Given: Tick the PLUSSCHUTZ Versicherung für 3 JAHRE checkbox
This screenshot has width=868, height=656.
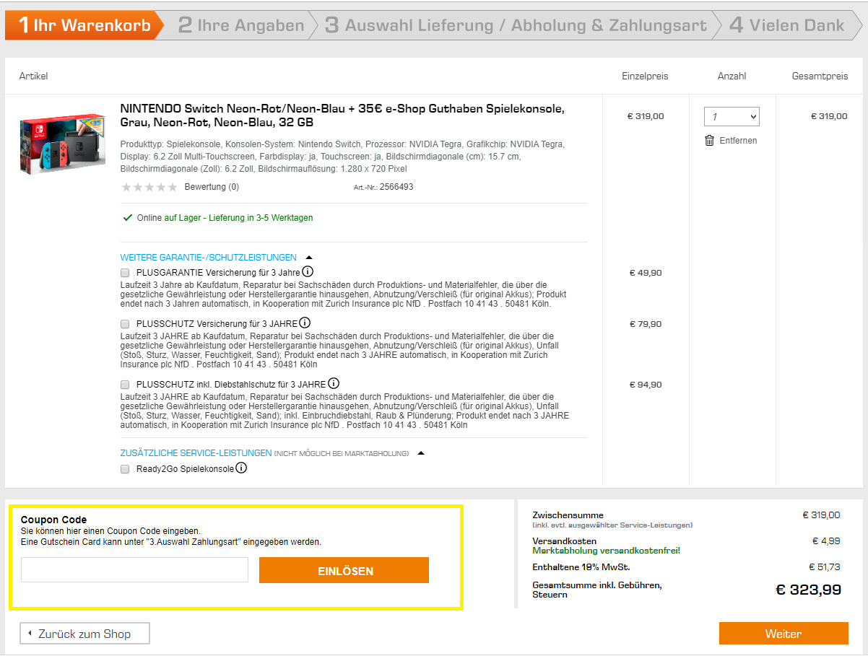Looking at the screenshot, I should pyautogui.click(x=125, y=324).
